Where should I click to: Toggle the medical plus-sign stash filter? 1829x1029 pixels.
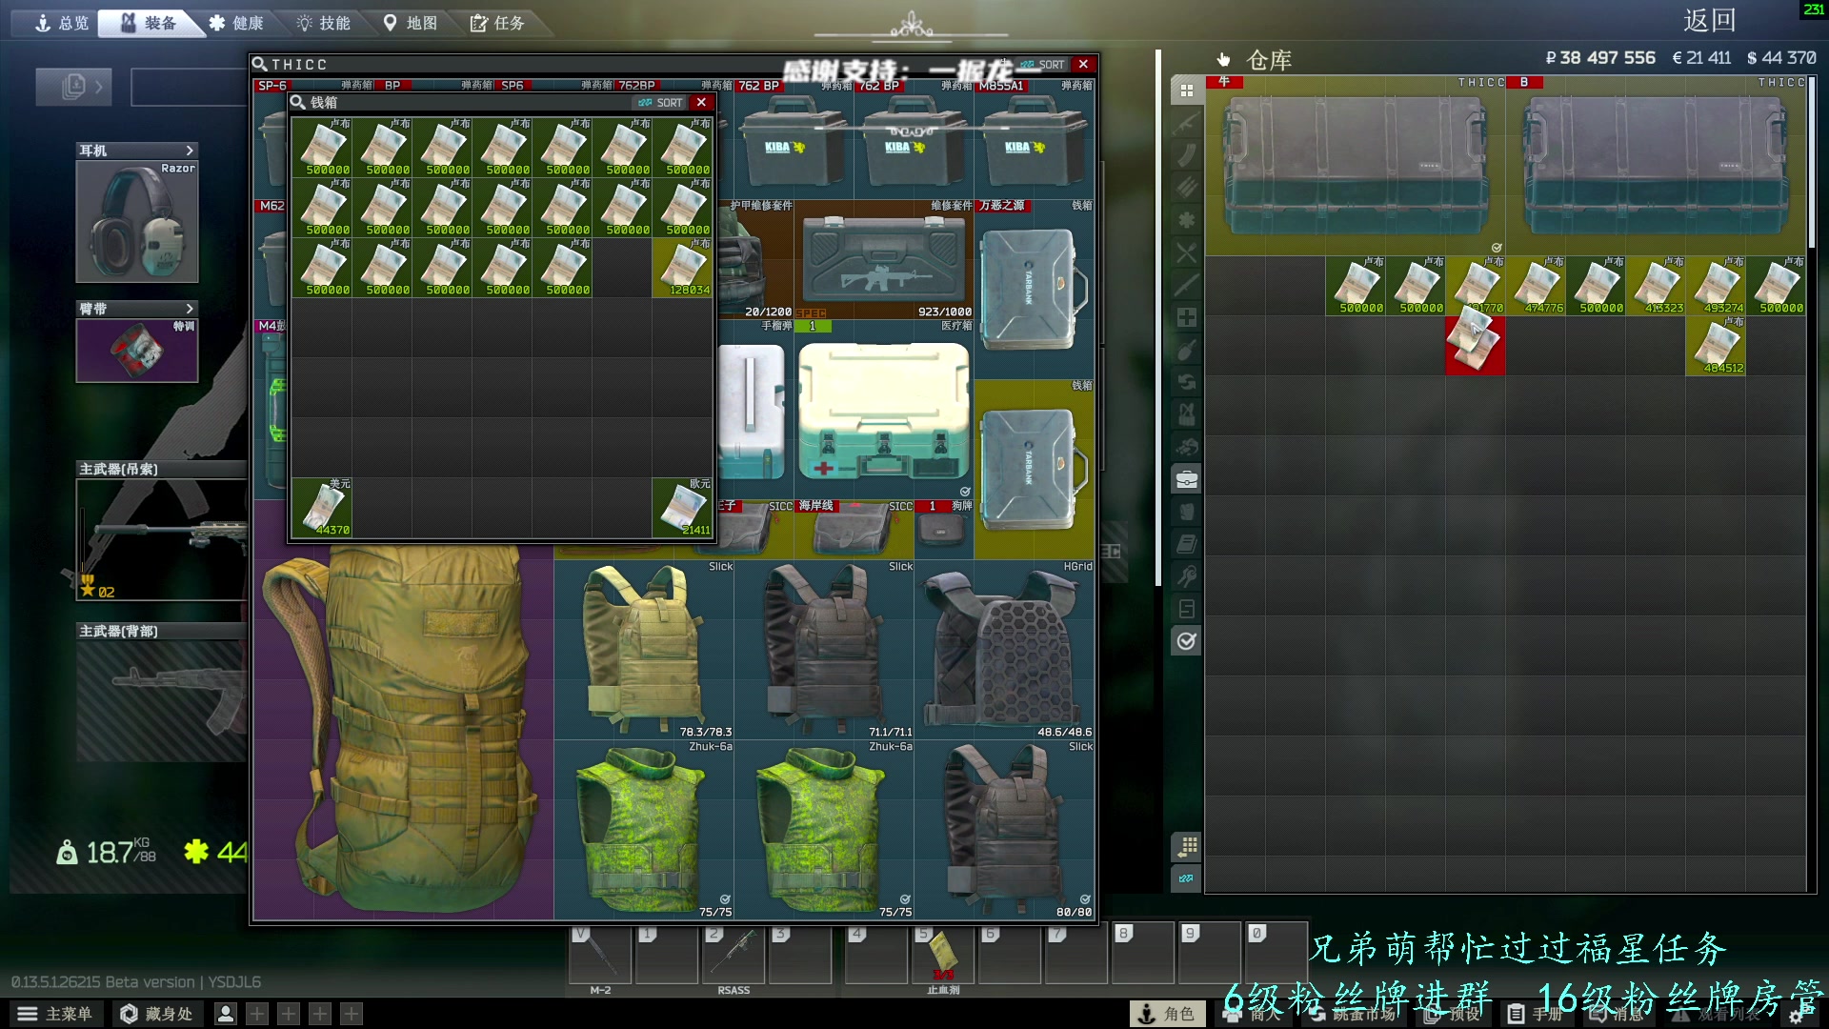click(1186, 317)
